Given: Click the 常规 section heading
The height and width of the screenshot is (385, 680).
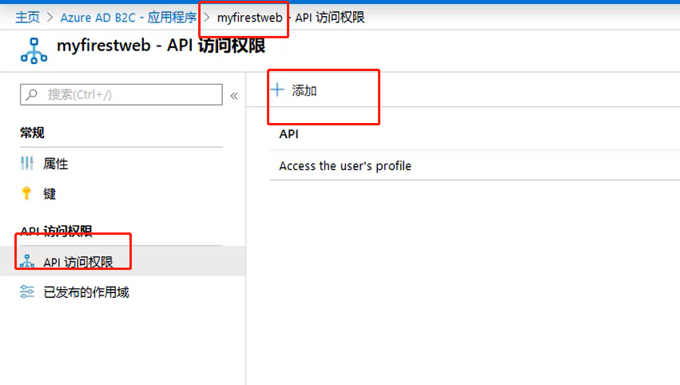Looking at the screenshot, I should 32,133.
